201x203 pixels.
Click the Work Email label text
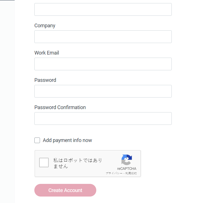pos(47,53)
